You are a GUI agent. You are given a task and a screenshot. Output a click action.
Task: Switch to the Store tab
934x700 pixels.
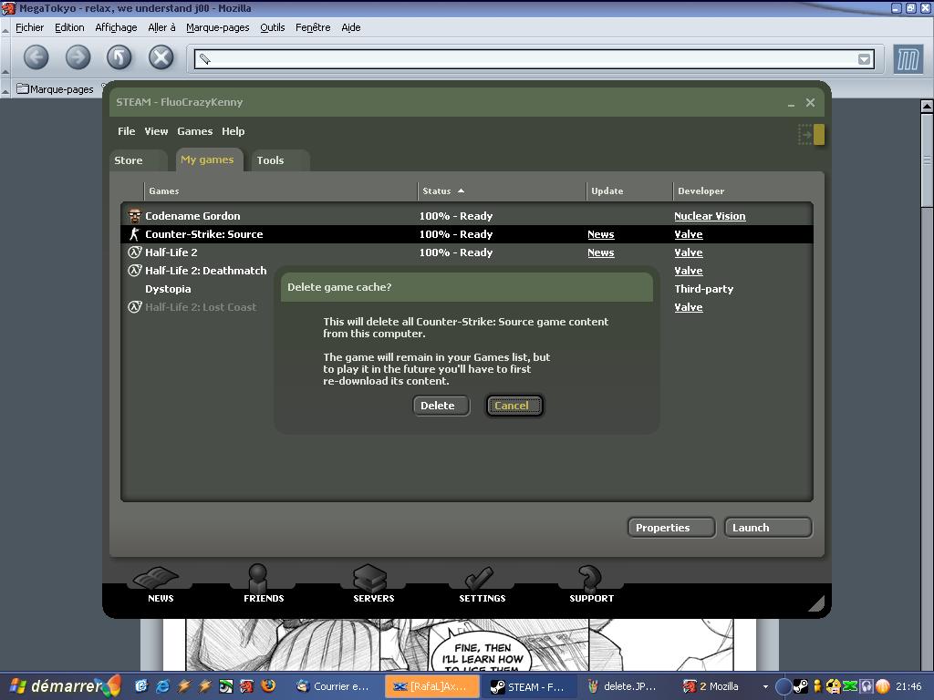pos(129,160)
